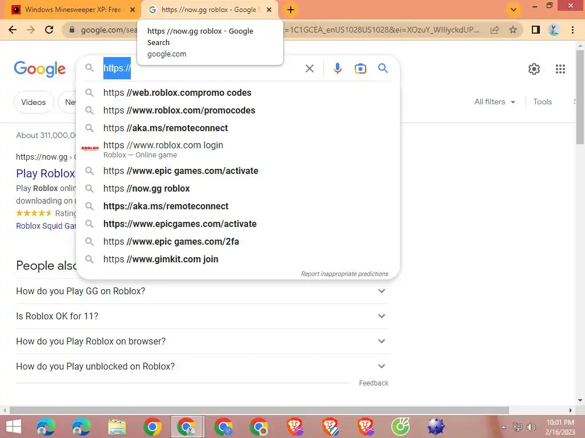Click the Feedback link

click(374, 383)
